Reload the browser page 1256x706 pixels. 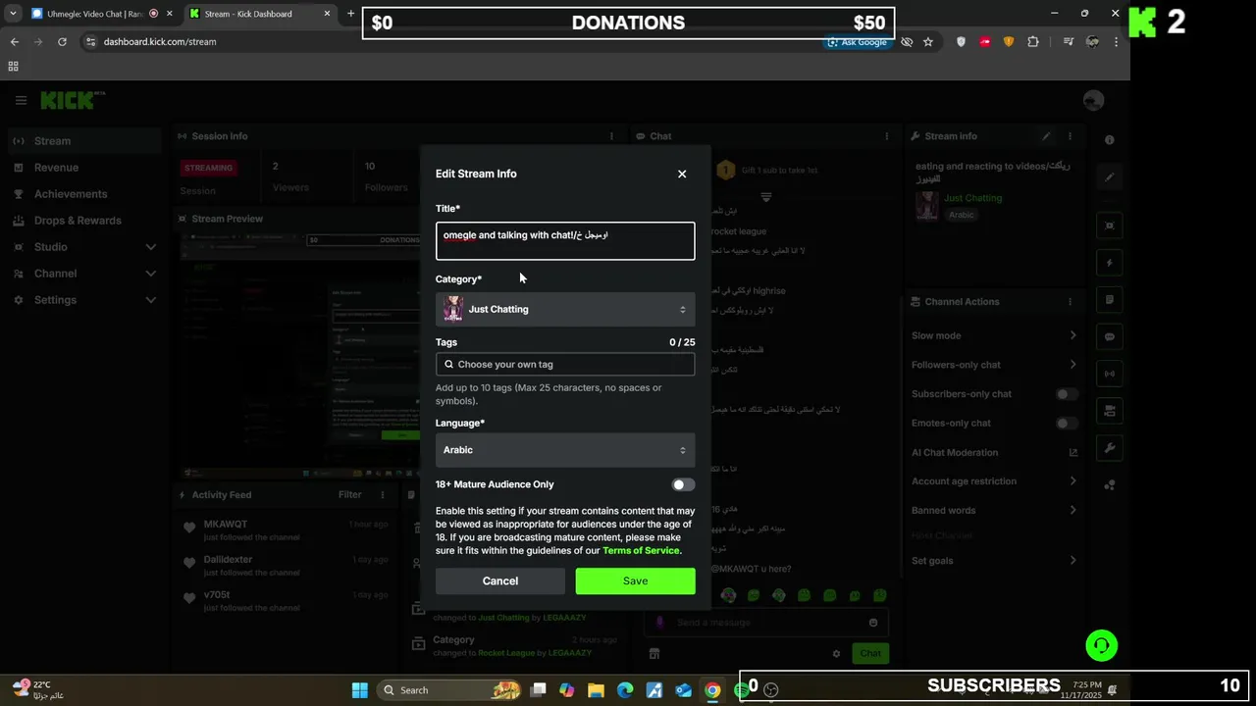point(62,42)
